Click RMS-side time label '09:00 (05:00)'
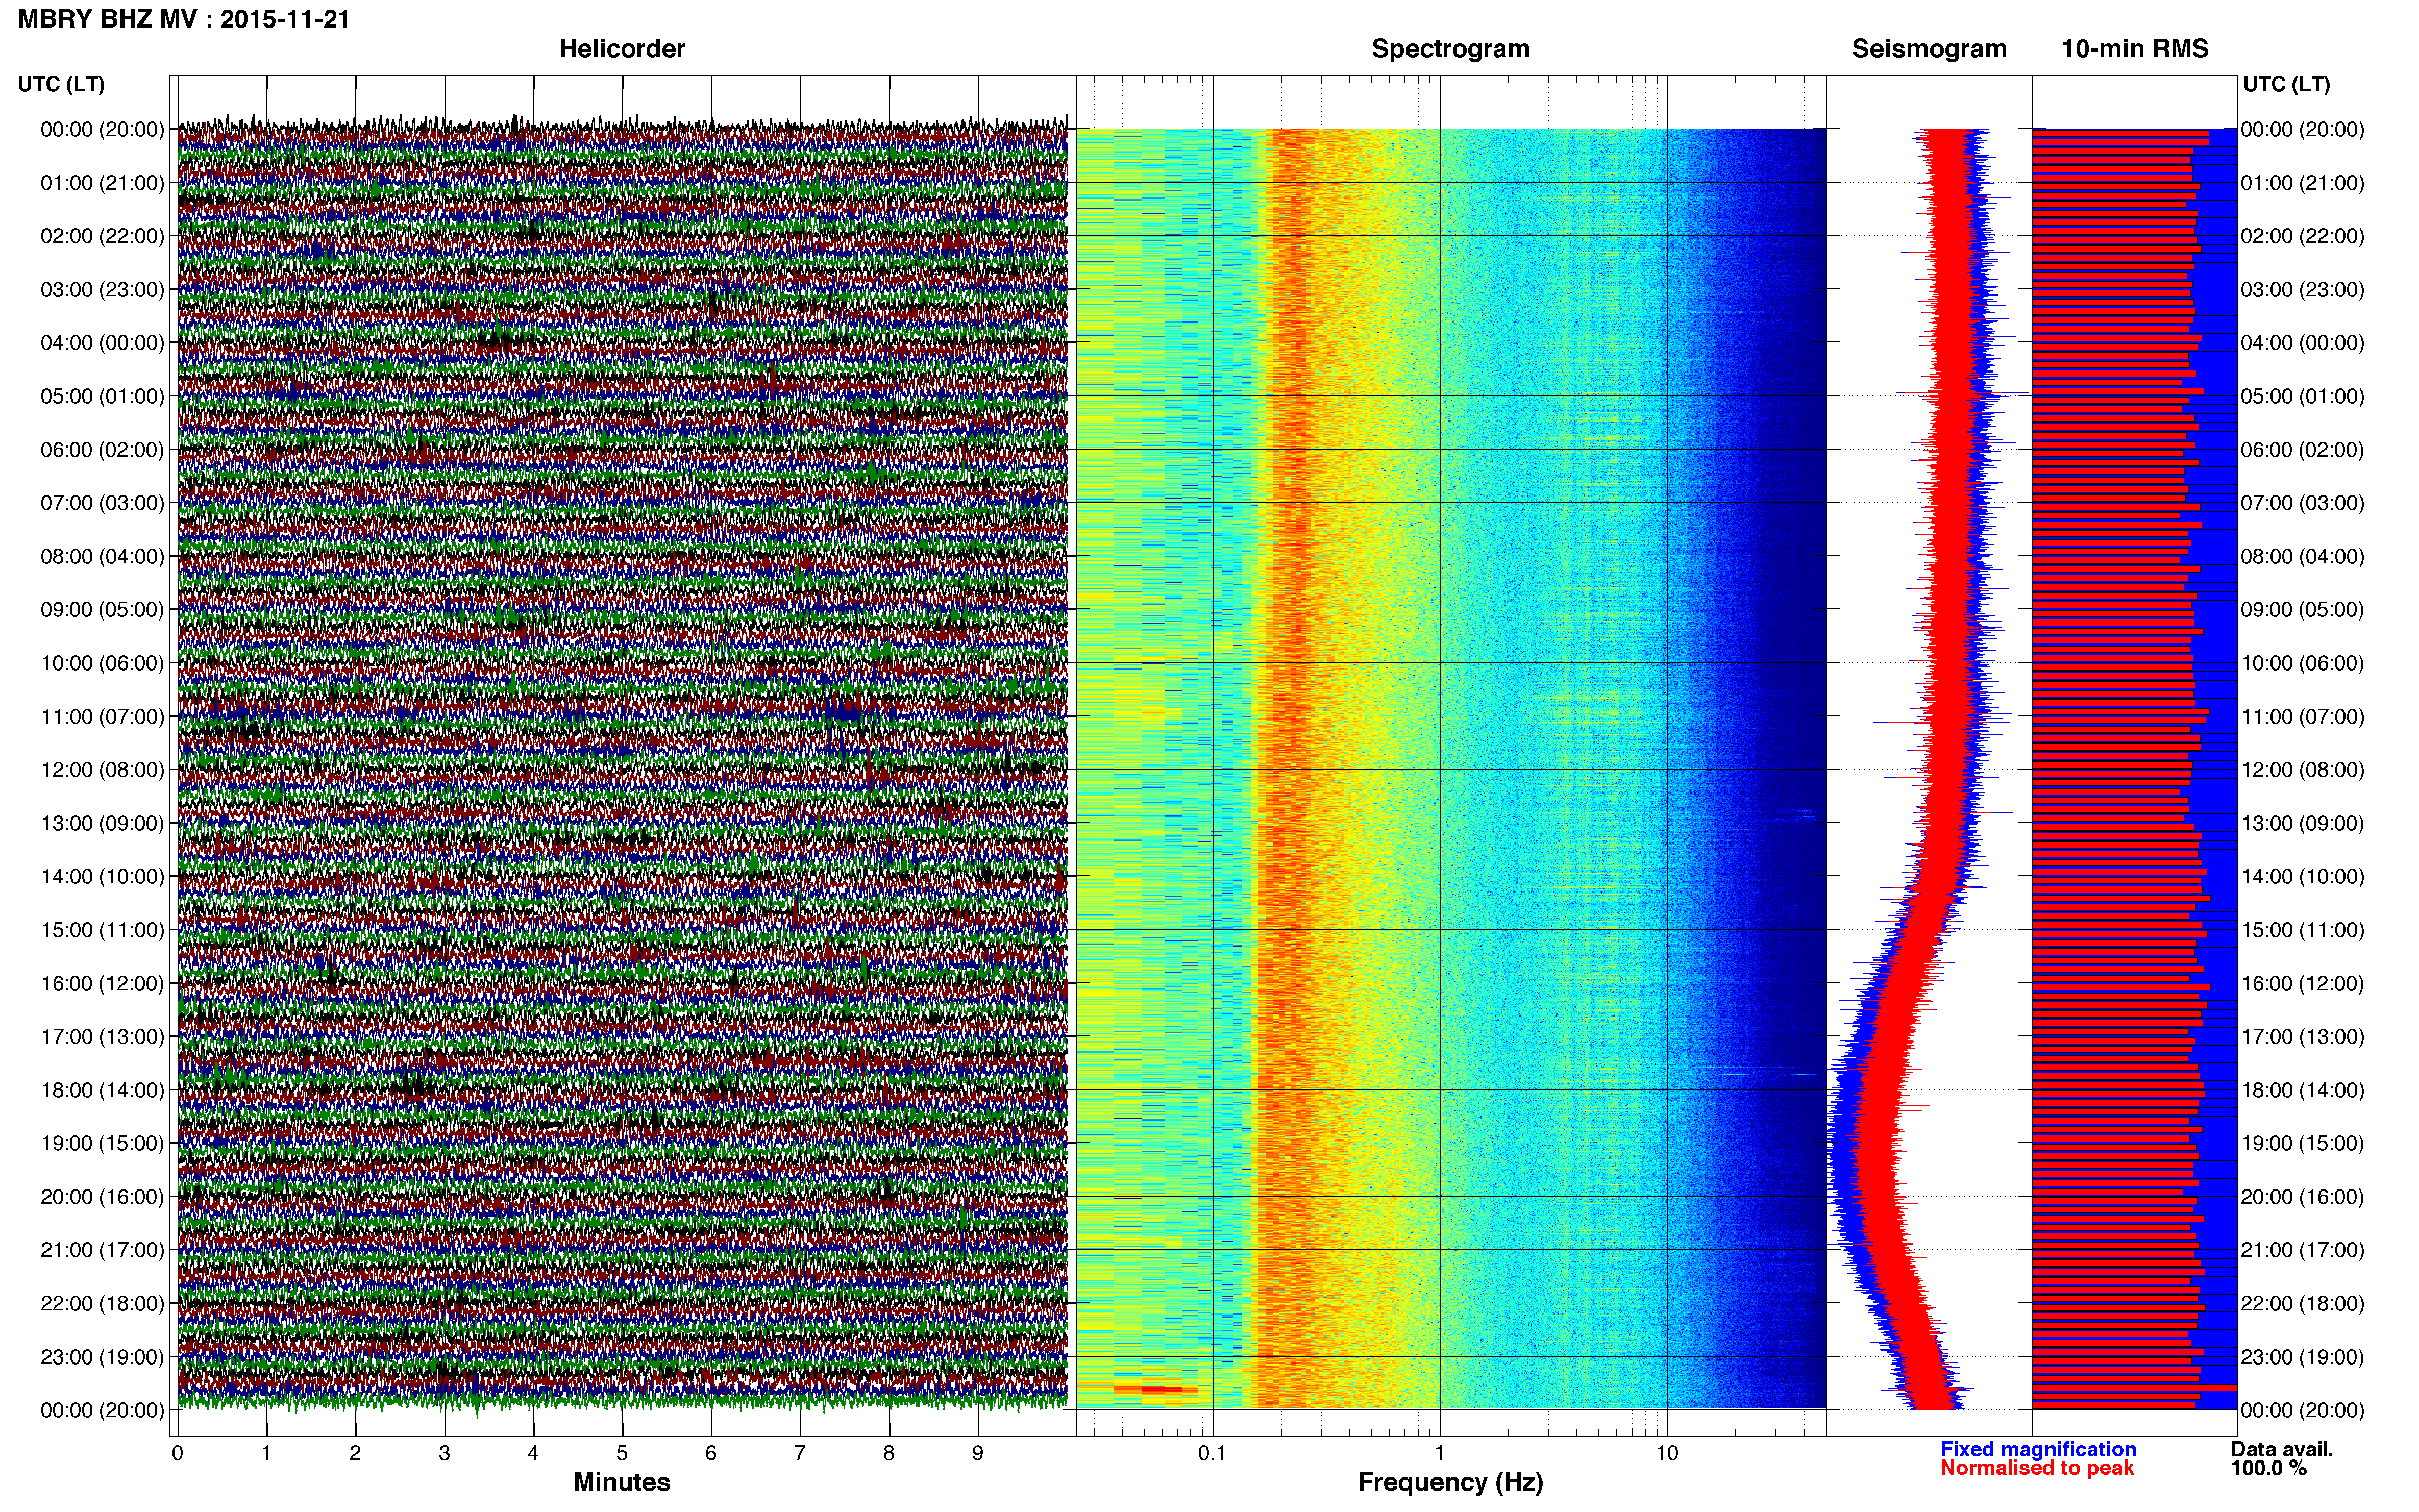Image resolution: width=2419 pixels, height=1512 pixels. (x=2303, y=610)
